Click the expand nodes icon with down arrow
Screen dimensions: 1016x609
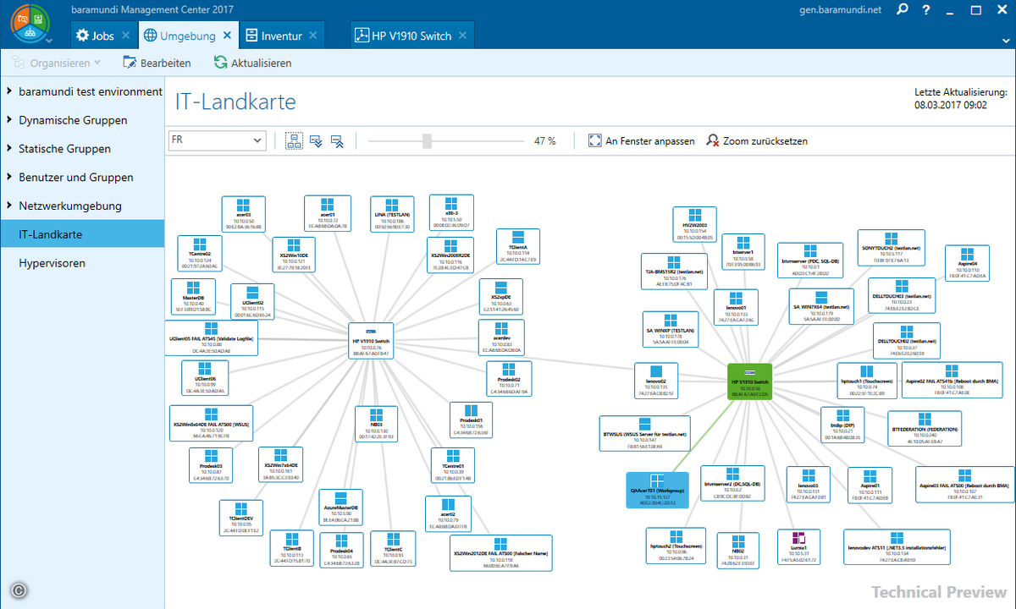[x=317, y=141]
